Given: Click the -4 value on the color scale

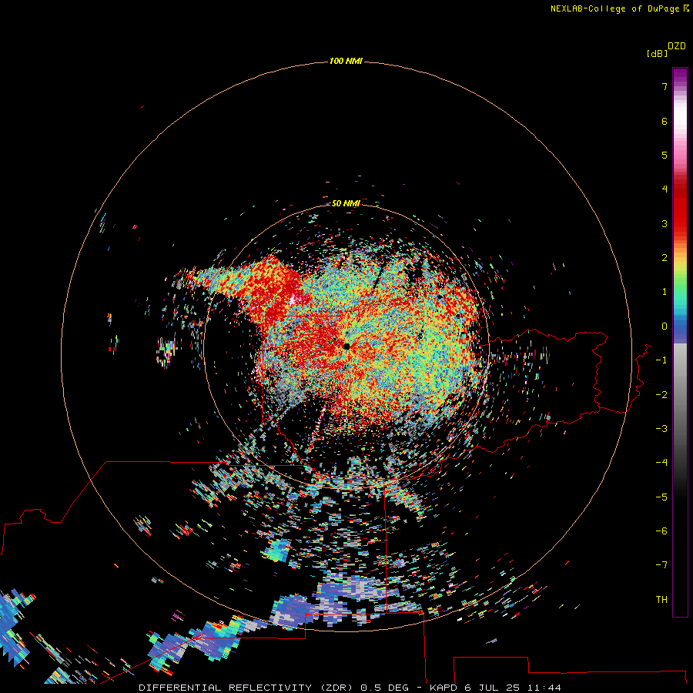Looking at the screenshot, I should coord(661,463).
